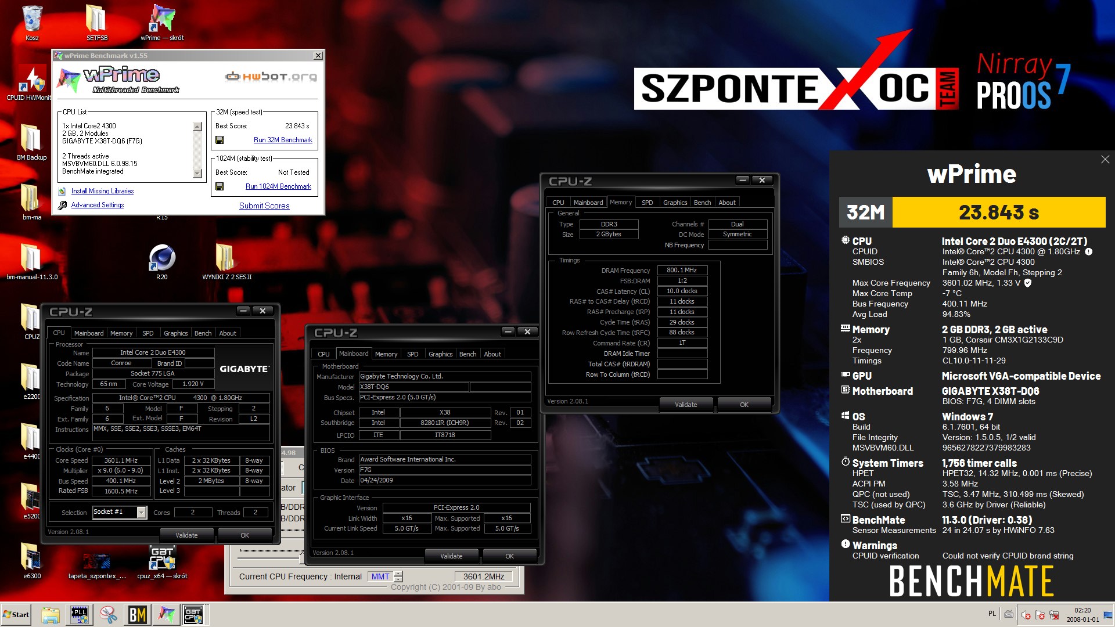Click OK in the Memory CPU-Z window
1115x627 pixels.
(x=744, y=405)
